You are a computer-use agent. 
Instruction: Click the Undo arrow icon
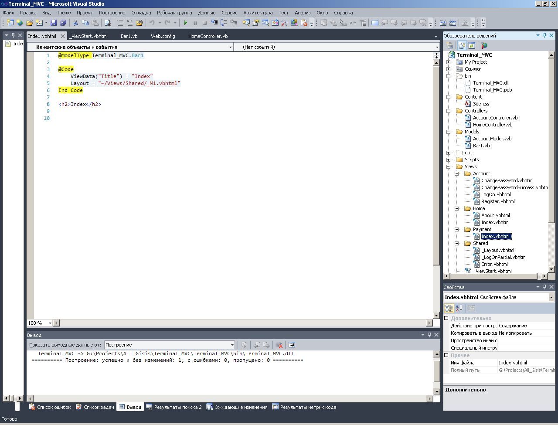(x=152, y=23)
